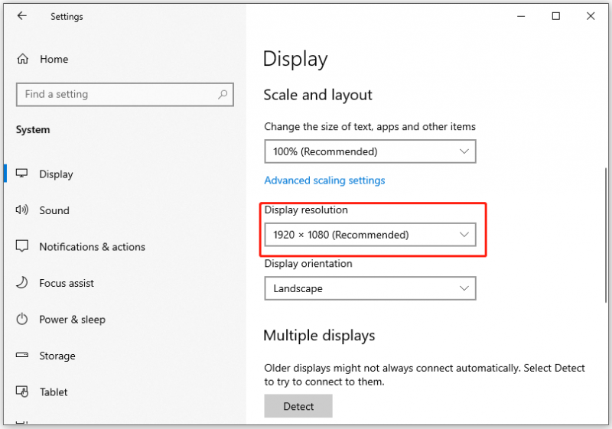Image resolution: width=612 pixels, height=429 pixels.
Task: Click the Home house icon
Action: pos(23,59)
